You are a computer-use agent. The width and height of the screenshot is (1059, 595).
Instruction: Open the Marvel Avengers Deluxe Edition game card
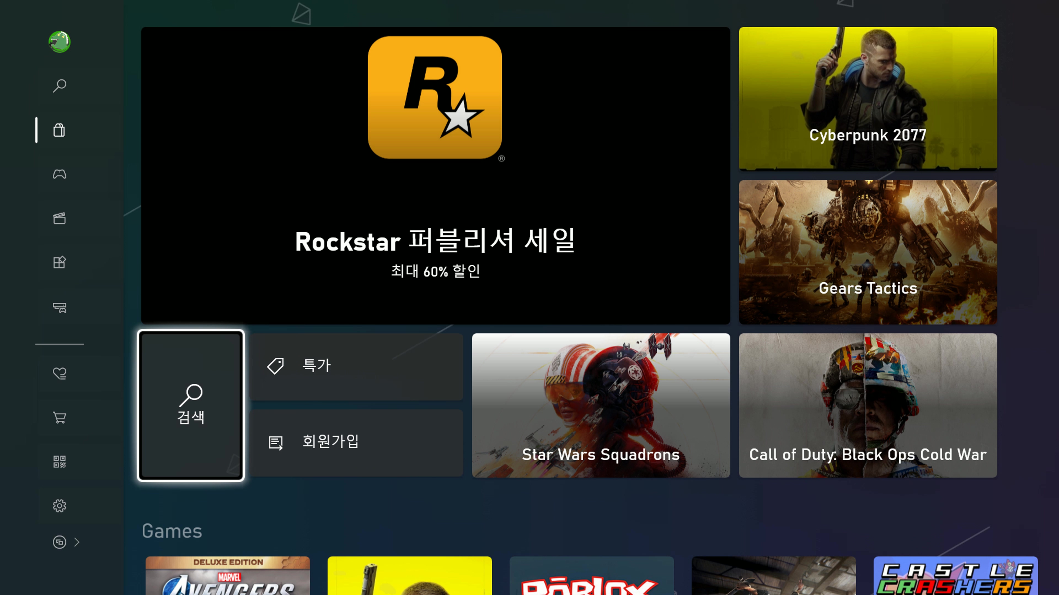[x=228, y=576]
